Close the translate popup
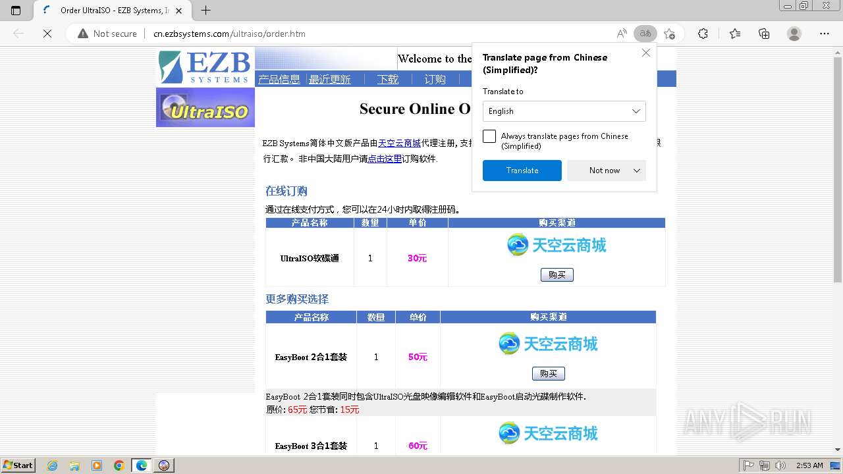 pyautogui.click(x=645, y=53)
